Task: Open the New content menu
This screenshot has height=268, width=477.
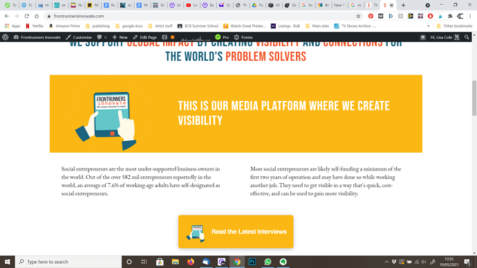Action: (x=120, y=37)
